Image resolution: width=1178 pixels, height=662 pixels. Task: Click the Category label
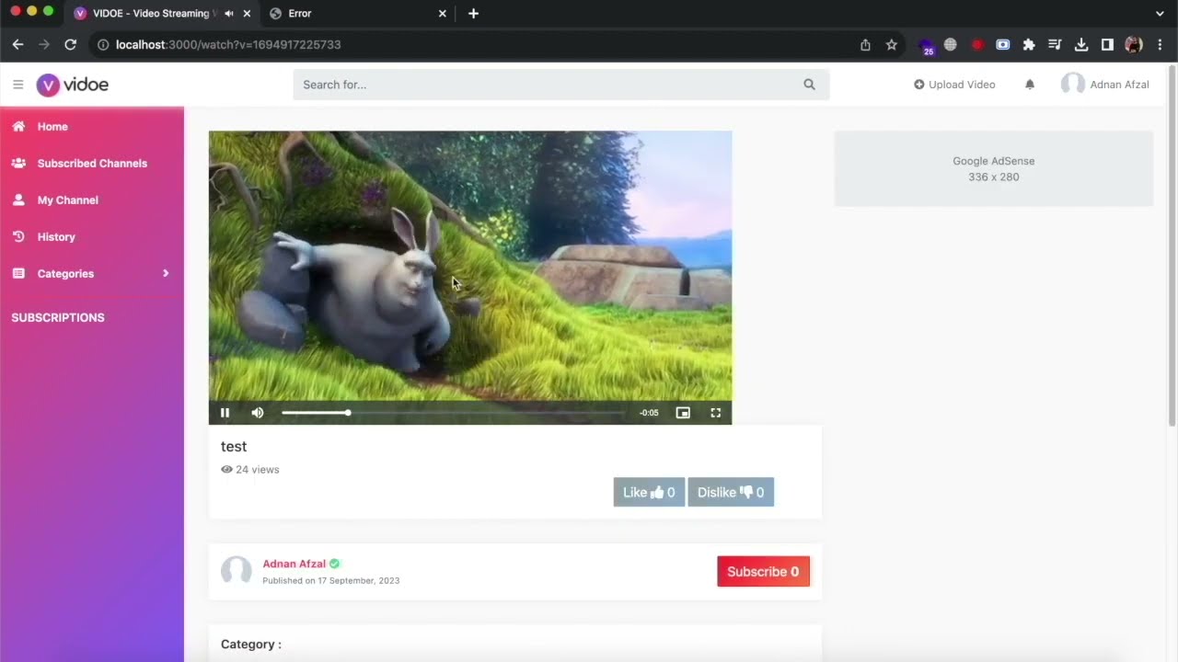[x=251, y=645]
